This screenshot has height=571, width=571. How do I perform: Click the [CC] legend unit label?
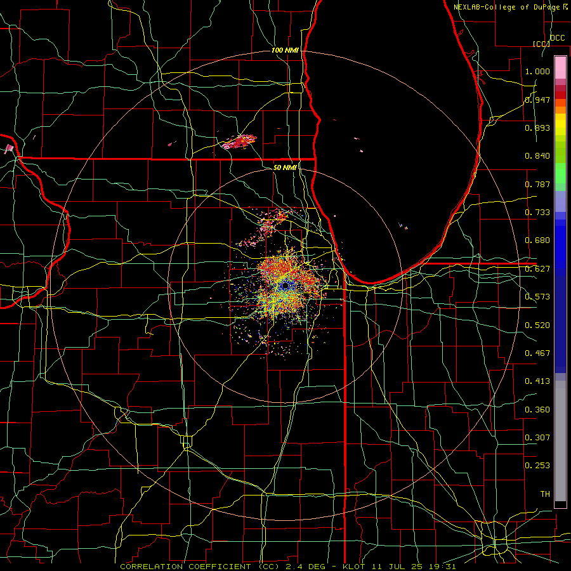pos(541,44)
